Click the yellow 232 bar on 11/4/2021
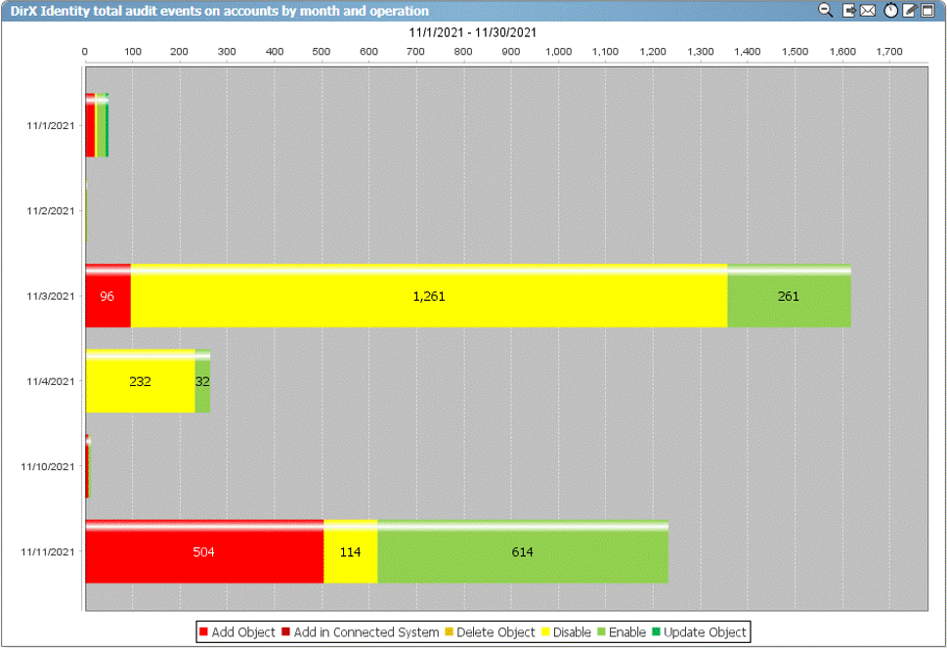This screenshot has height=648, width=947. [x=140, y=382]
